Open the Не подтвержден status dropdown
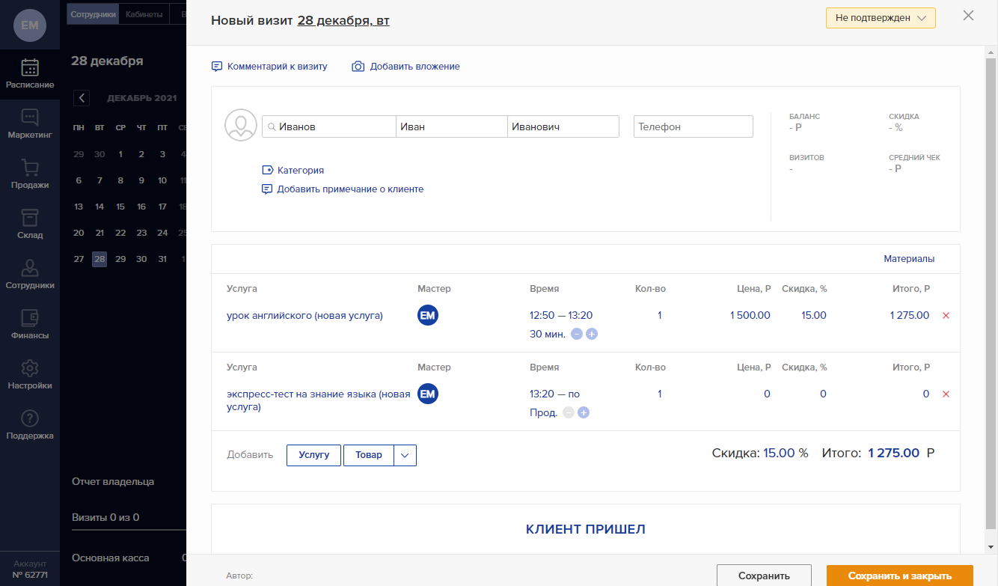The image size is (998, 586). click(x=881, y=18)
